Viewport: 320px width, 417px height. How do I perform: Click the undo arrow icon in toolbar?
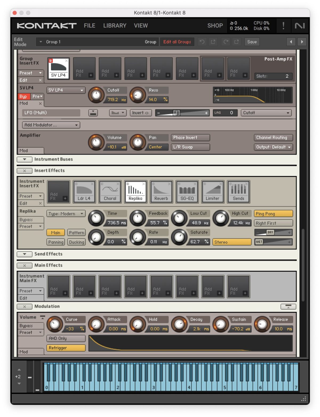pos(202,42)
